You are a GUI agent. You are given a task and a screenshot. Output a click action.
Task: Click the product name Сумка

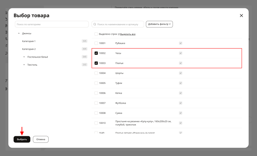(x=119, y=113)
